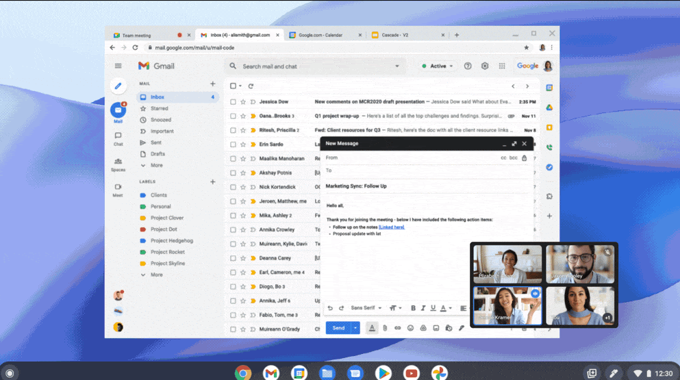Expand the Sans Serif font dropdown
The height and width of the screenshot is (380, 680).
point(366,308)
